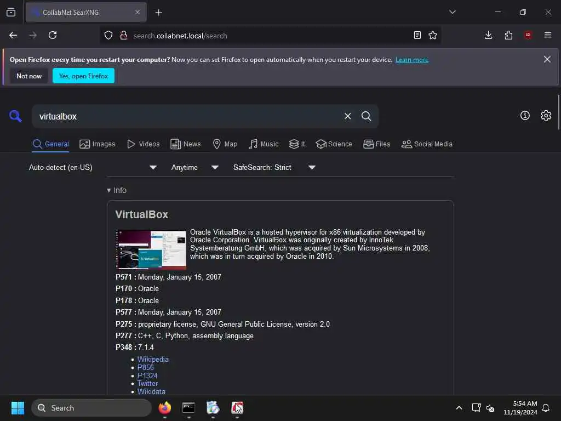This screenshot has height=421, width=561.
Task: Click the VirtualBox infobox heading
Action: 142,214
